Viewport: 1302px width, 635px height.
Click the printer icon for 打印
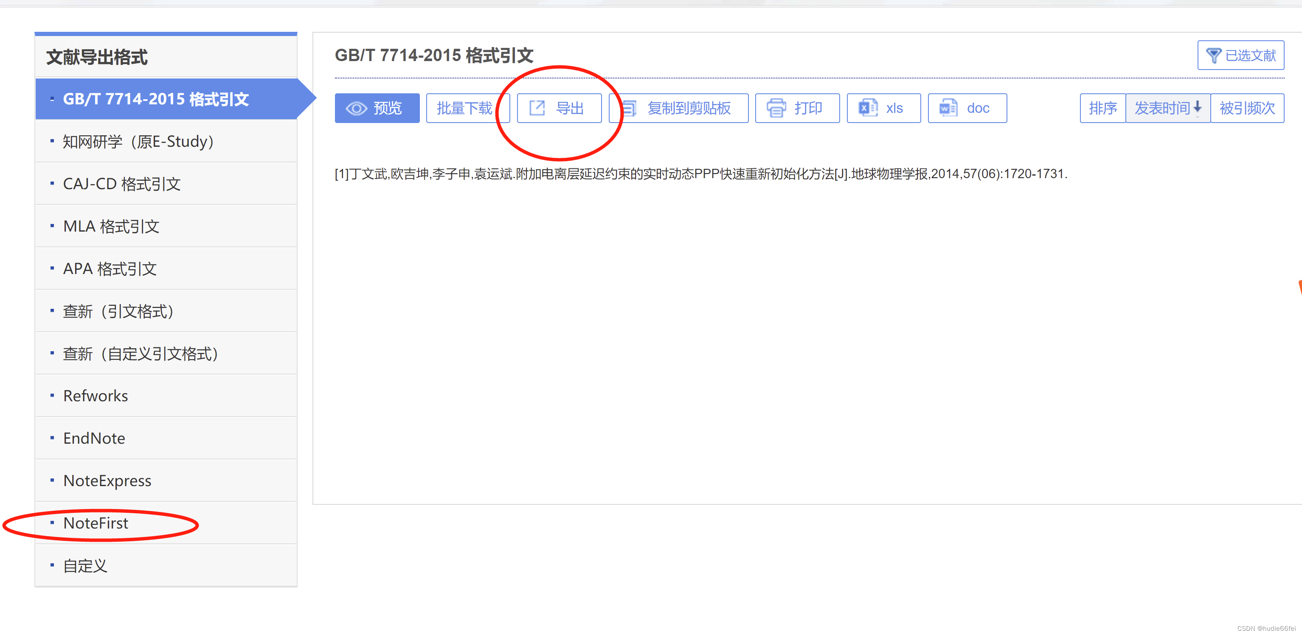776,108
